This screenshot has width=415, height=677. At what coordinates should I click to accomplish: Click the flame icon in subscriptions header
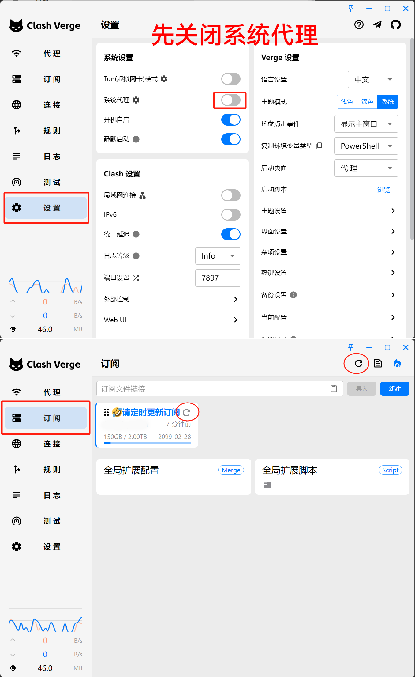pyautogui.click(x=397, y=364)
